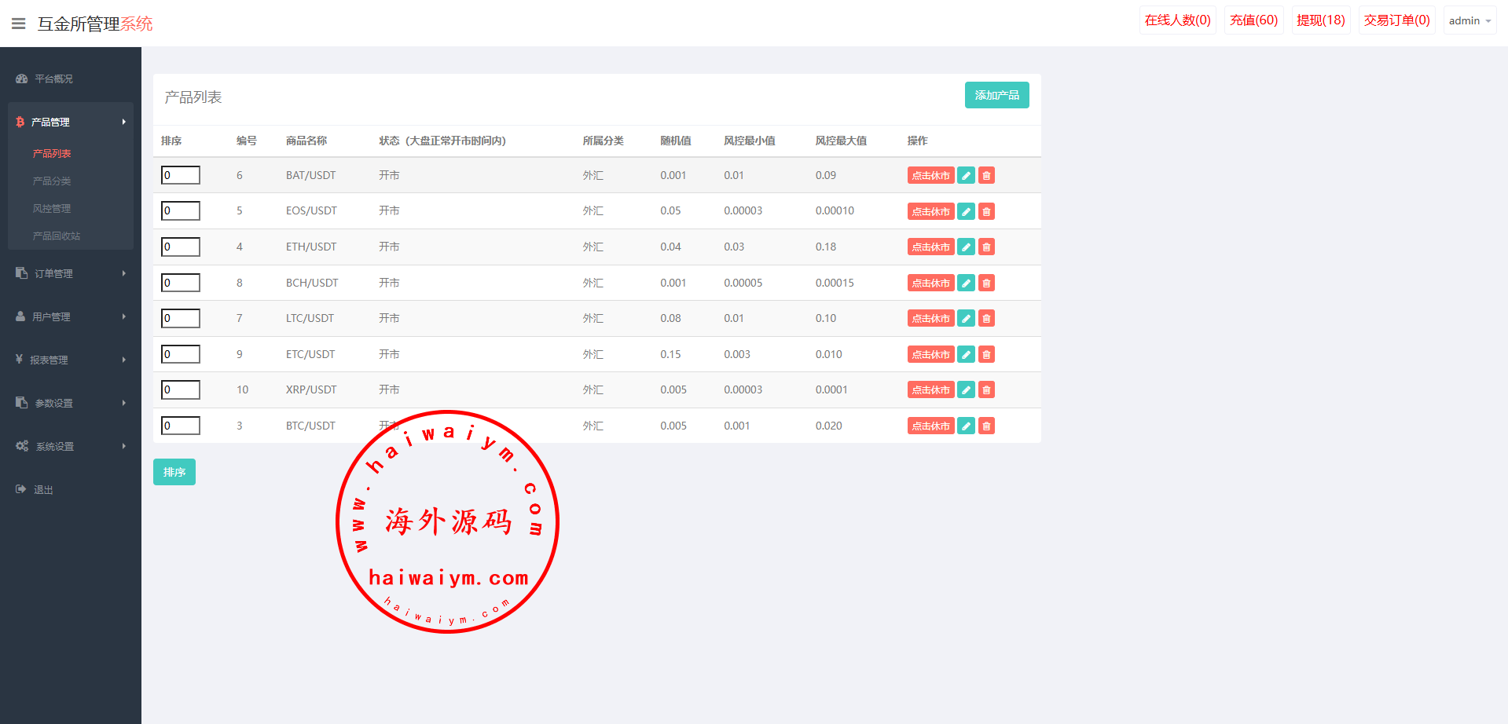This screenshot has height=724, width=1508.
Task: Open the 充值(60) notification link
Action: pyautogui.click(x=1253, y=20)
